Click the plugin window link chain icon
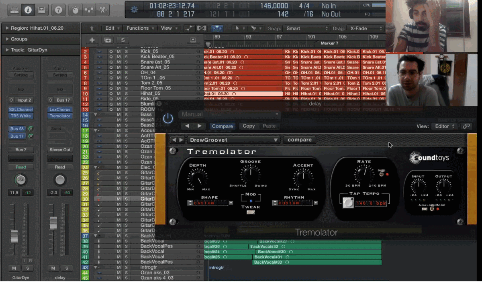 click(466, 126)
